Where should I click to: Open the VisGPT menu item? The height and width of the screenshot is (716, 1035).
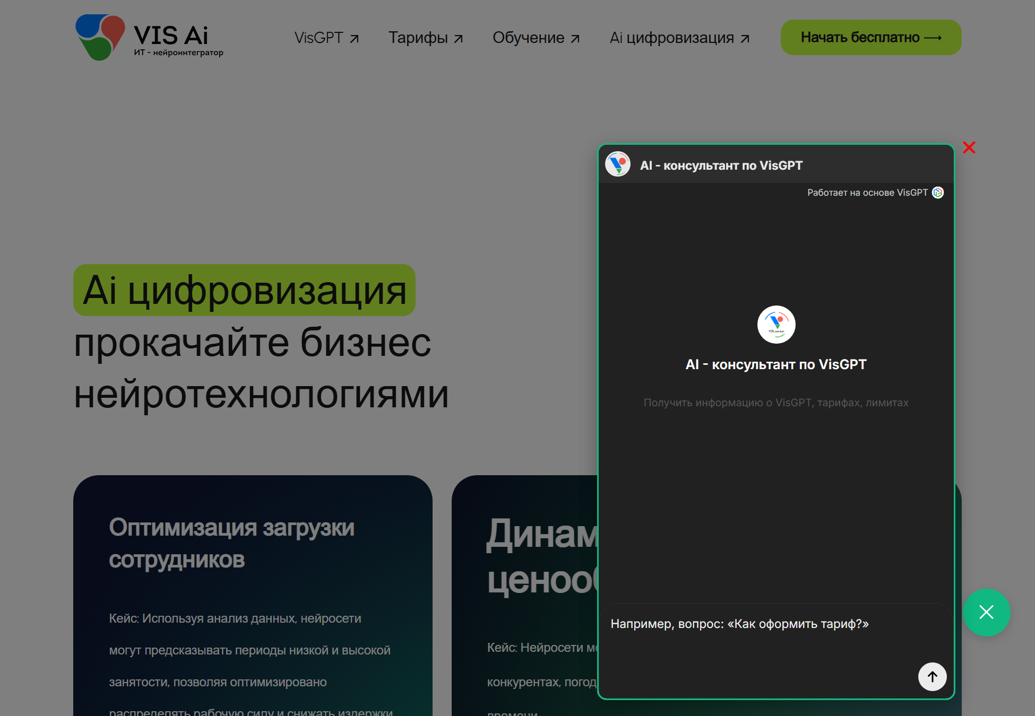(319, 38)
